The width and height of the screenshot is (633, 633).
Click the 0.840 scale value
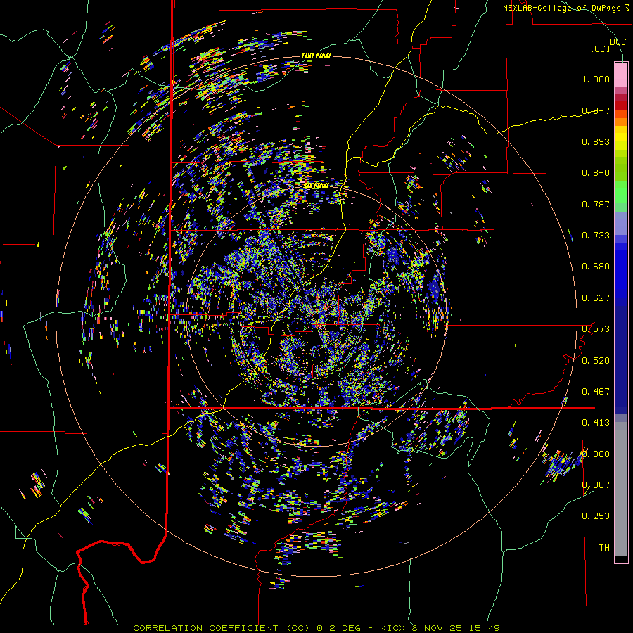click(x=596, y=172)
